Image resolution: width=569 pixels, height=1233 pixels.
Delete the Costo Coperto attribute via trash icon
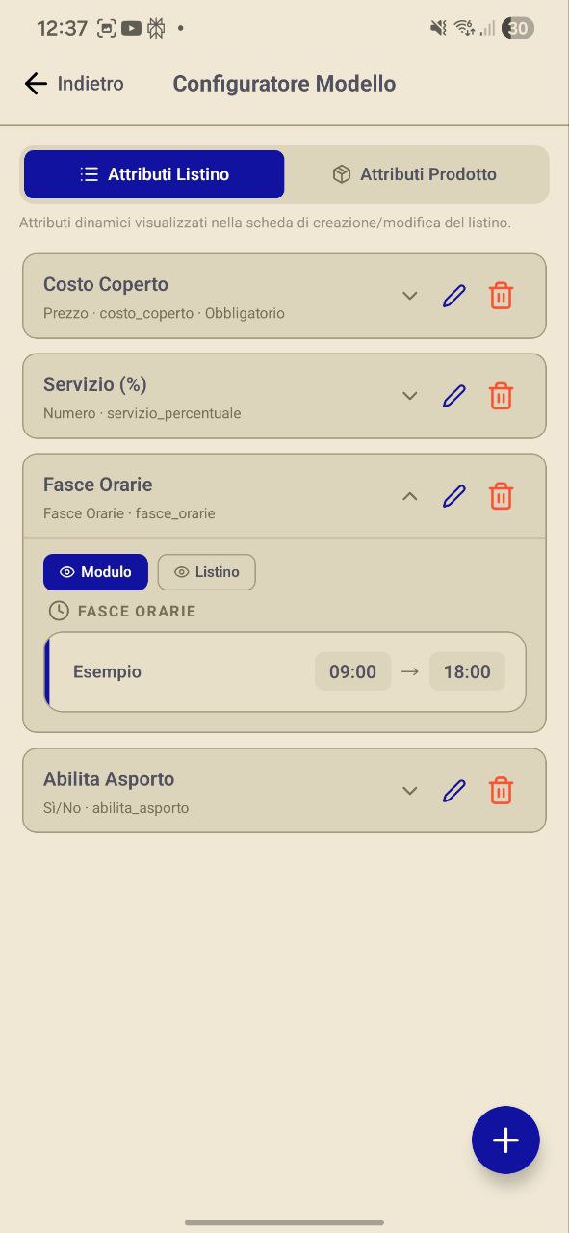501,296
